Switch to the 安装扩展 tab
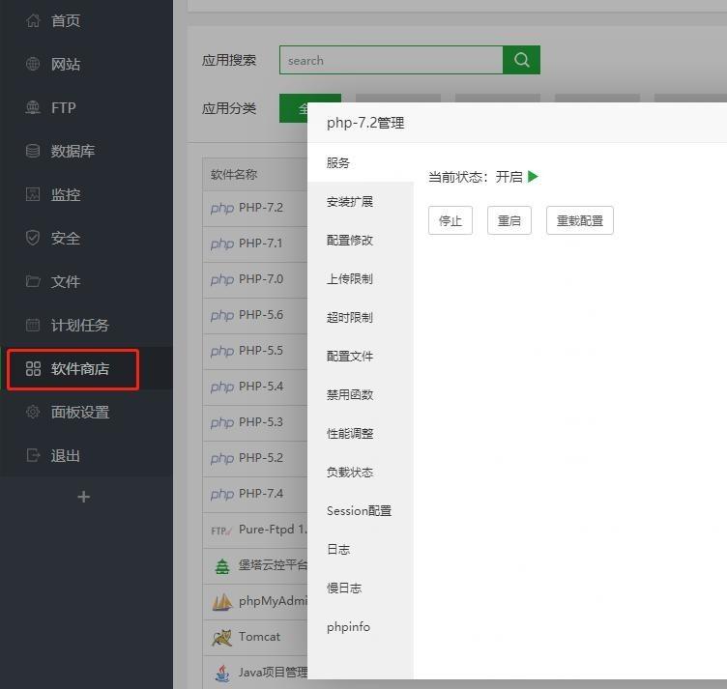Viewport: 727px width, 689px height. [x=349, y=202]
